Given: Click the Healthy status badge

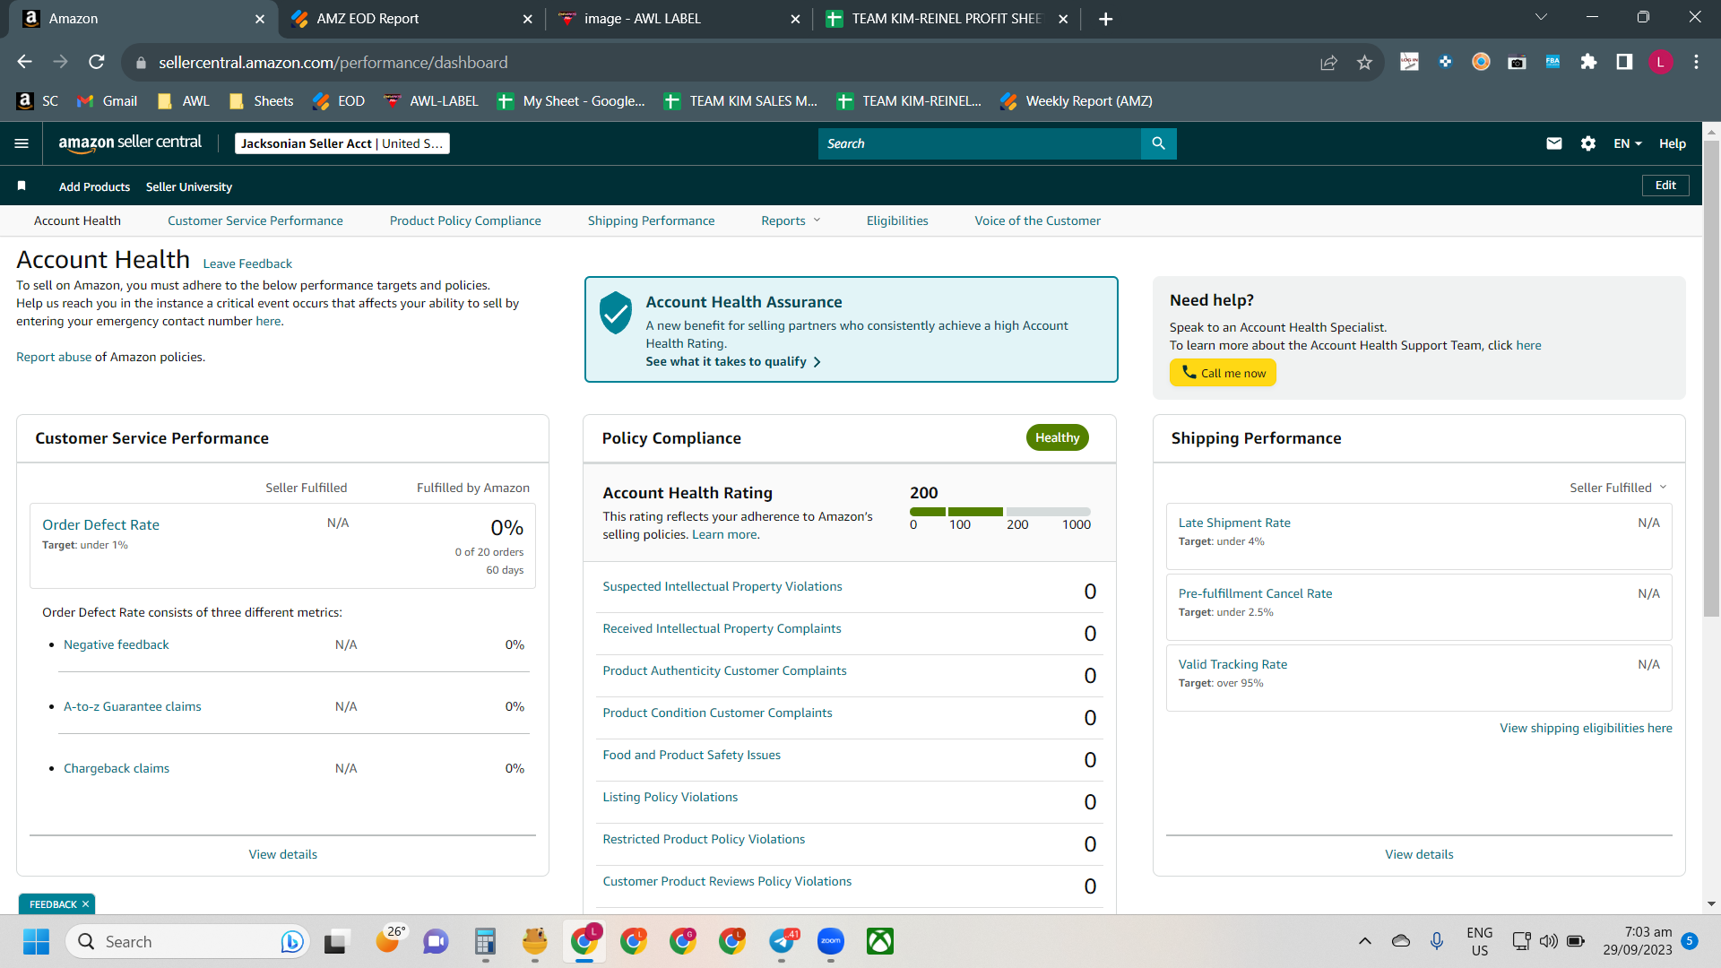Looking at the screenshot, I should (1057, 437).
